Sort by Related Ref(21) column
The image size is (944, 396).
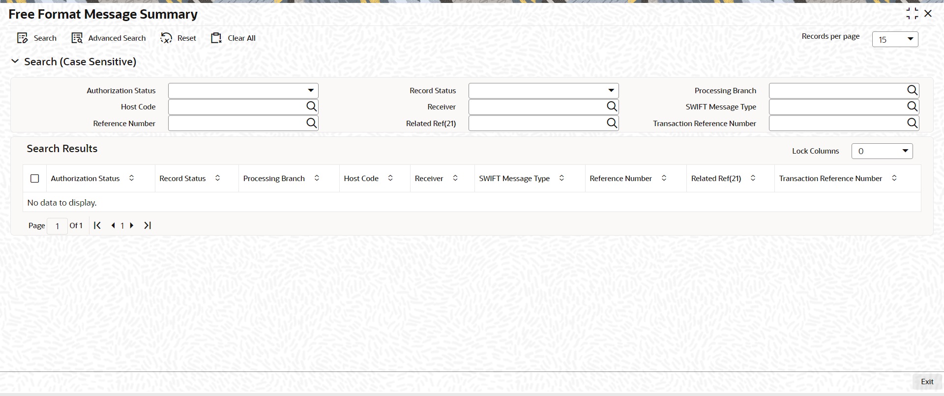[753, 178]
